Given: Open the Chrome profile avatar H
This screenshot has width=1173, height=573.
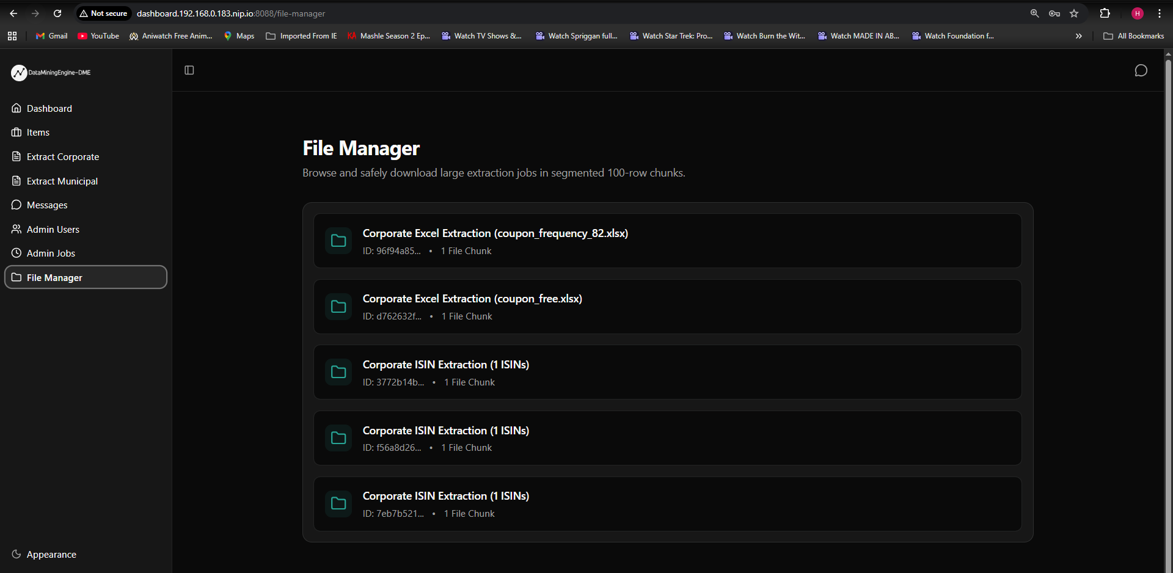Looking at the screenshot, I should click(1137, 13).
